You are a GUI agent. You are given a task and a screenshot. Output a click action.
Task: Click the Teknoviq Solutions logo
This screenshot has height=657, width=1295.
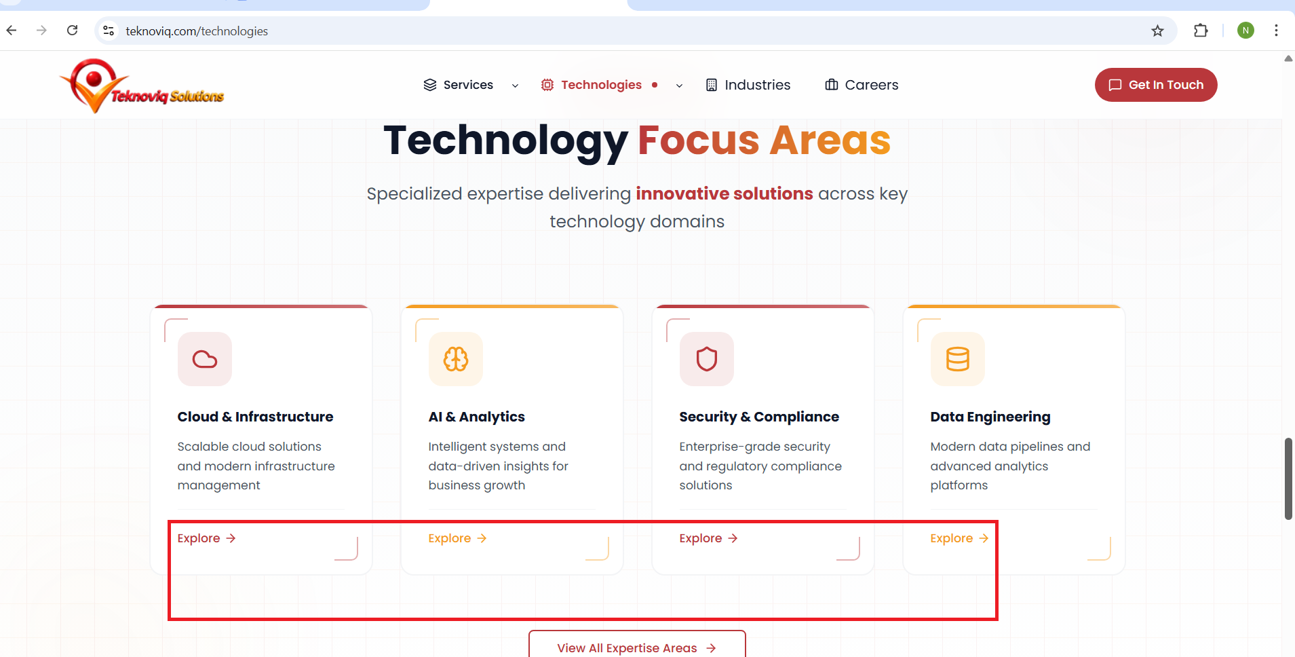(x=142, y=86)
